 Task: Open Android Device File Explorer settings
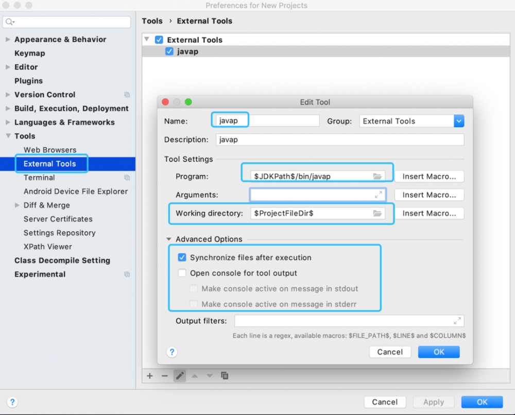pos(76,192)
